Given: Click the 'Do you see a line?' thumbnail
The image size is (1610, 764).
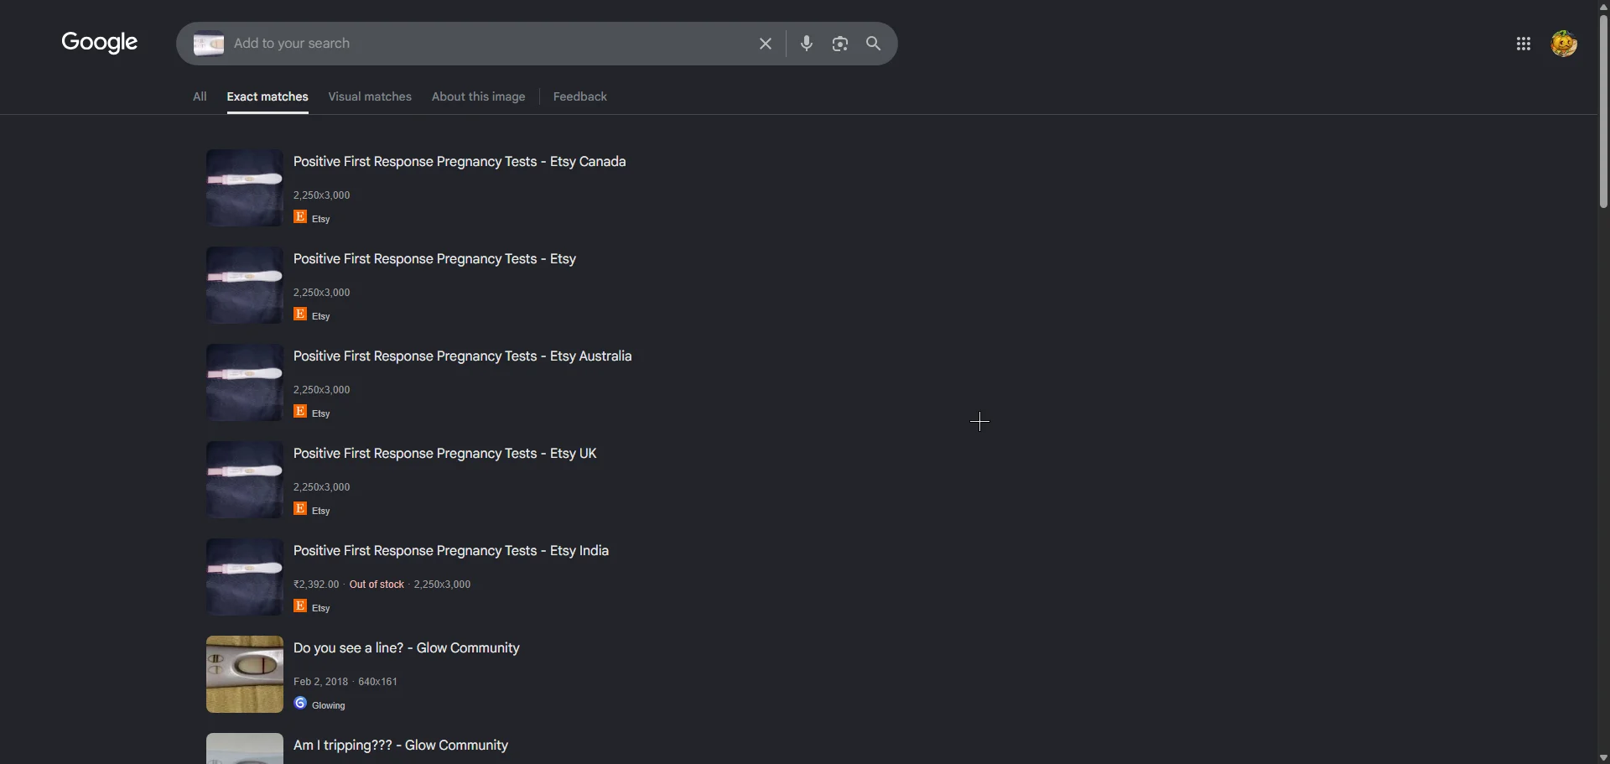Looking at the screenshot, I should (245, 674).
